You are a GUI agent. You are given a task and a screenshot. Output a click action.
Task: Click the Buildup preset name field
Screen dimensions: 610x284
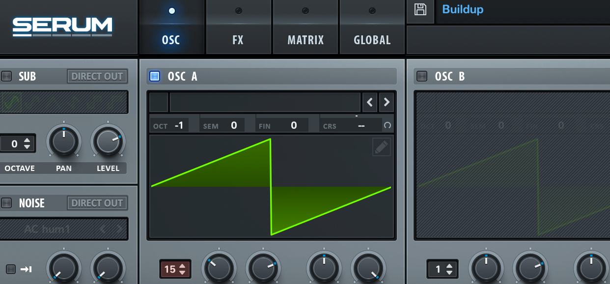point(523,10)
